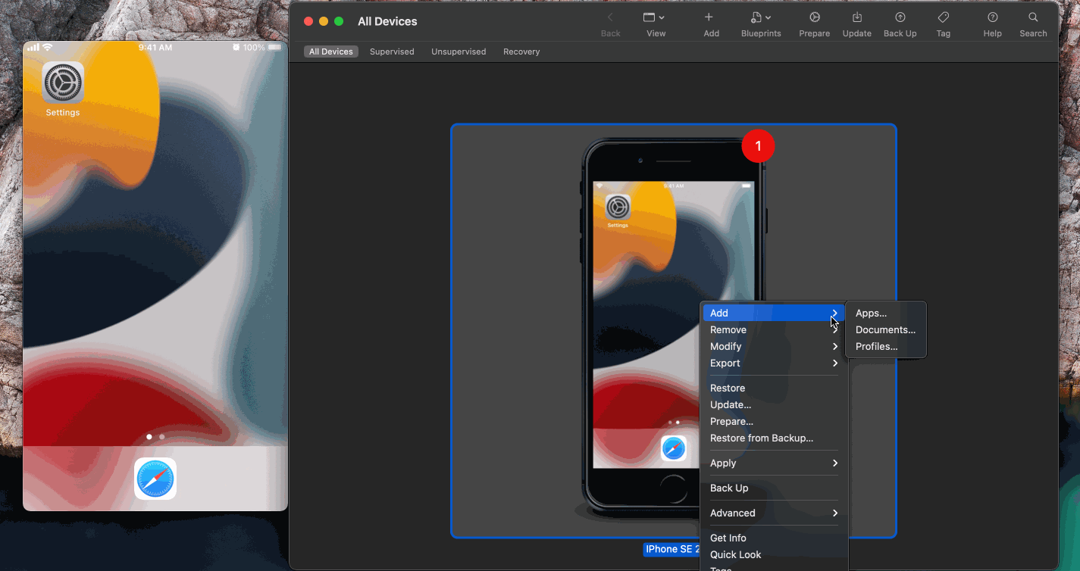Image resolution: width=1080 pixels, height=571 pixels.
Task: Select Prepare... in the context menu
Action: (774, 421)
